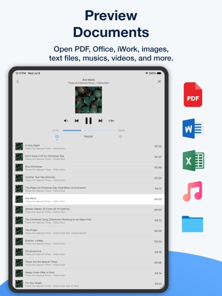Tap the Ave Maria album artwork
The image size is (222, 296).
89,100
